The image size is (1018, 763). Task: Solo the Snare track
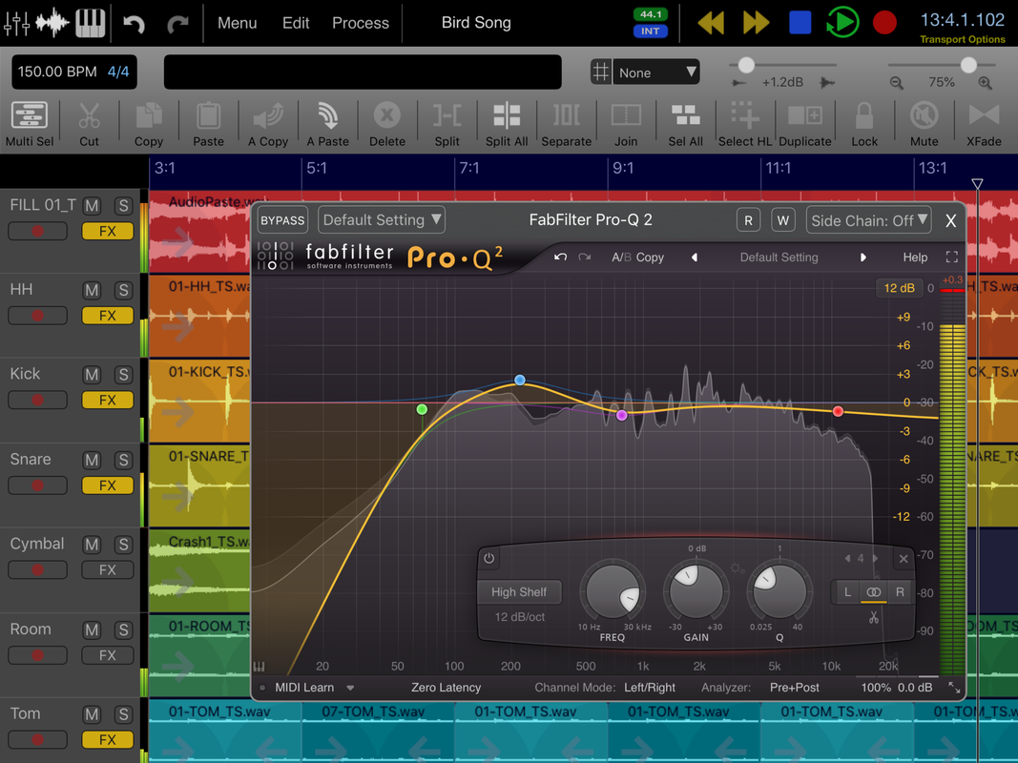point(123,461)
